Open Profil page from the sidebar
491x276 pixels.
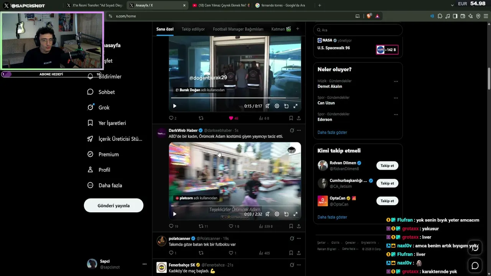[x=99, y=170]
